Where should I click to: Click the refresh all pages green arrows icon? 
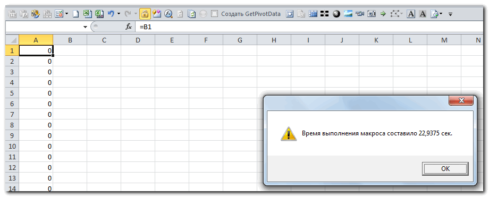click(191, 14)
